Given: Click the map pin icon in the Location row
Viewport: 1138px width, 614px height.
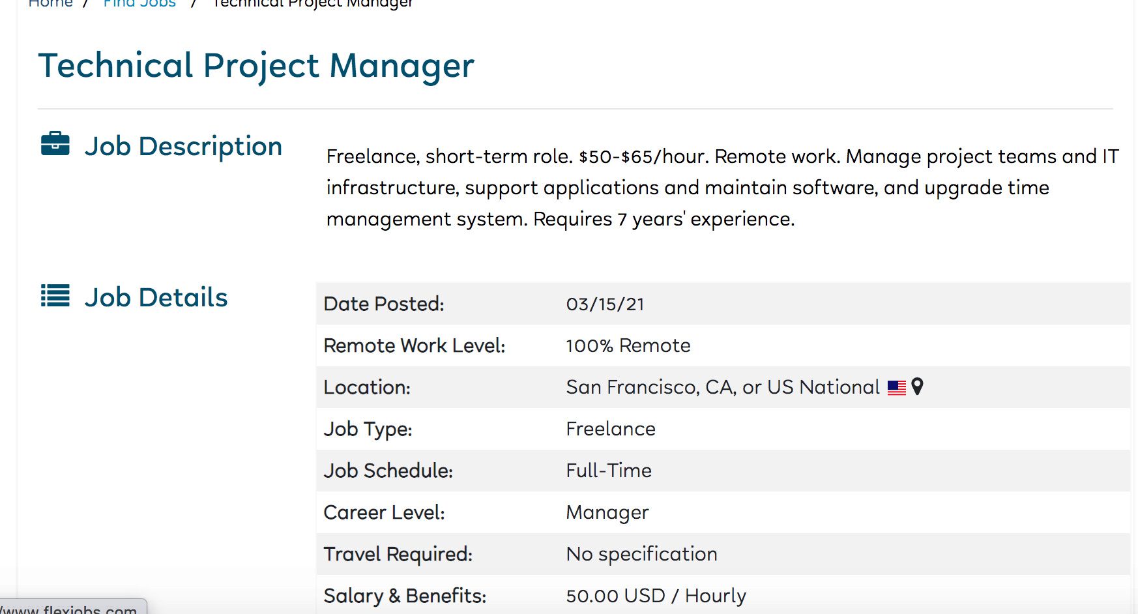Looking at the screenshot, I should point(917,387).
